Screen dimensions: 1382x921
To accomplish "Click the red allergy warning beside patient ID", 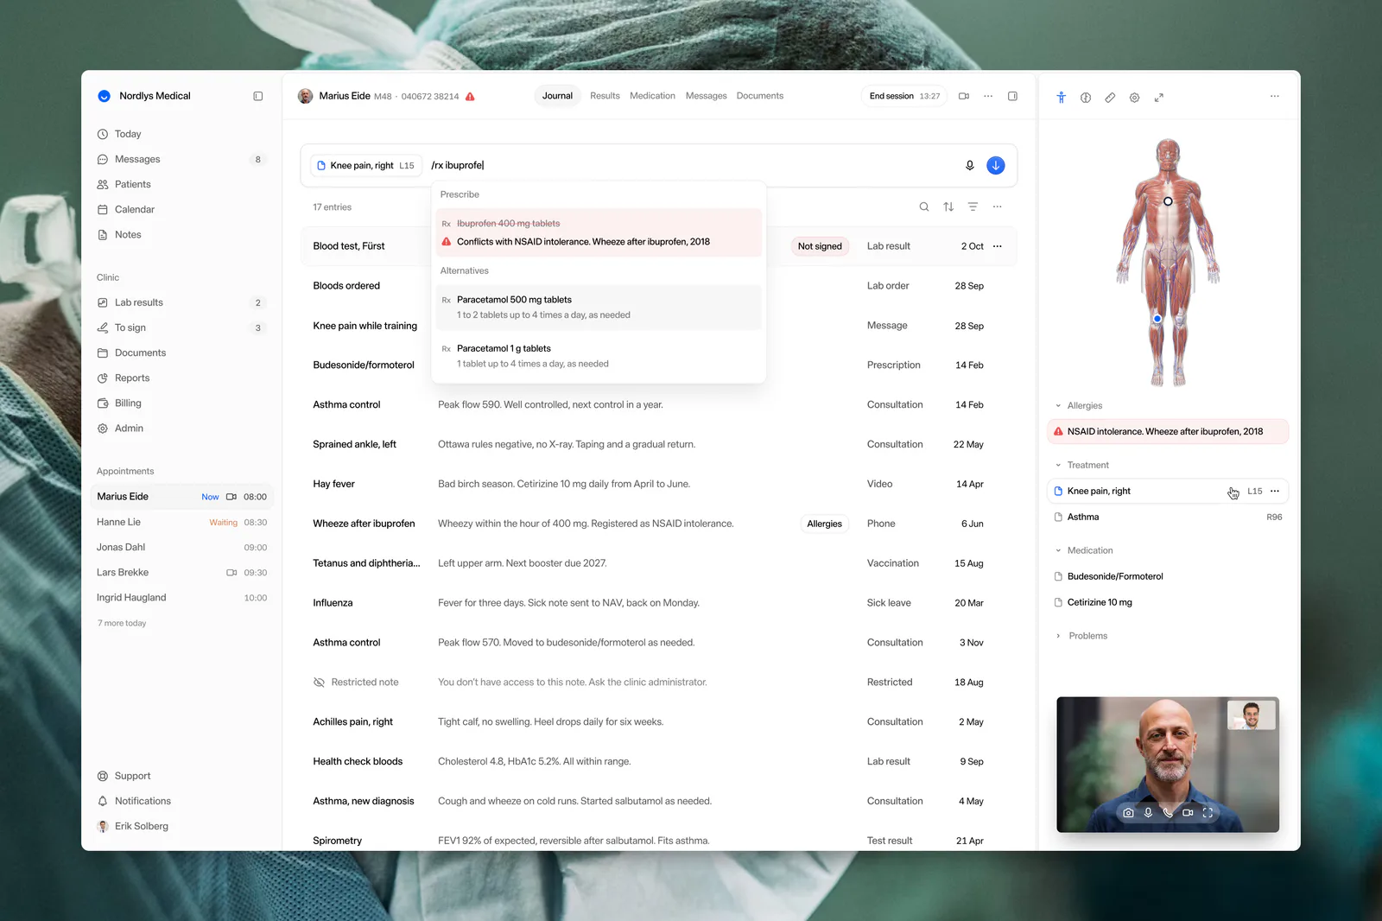I will pos(470,97).
